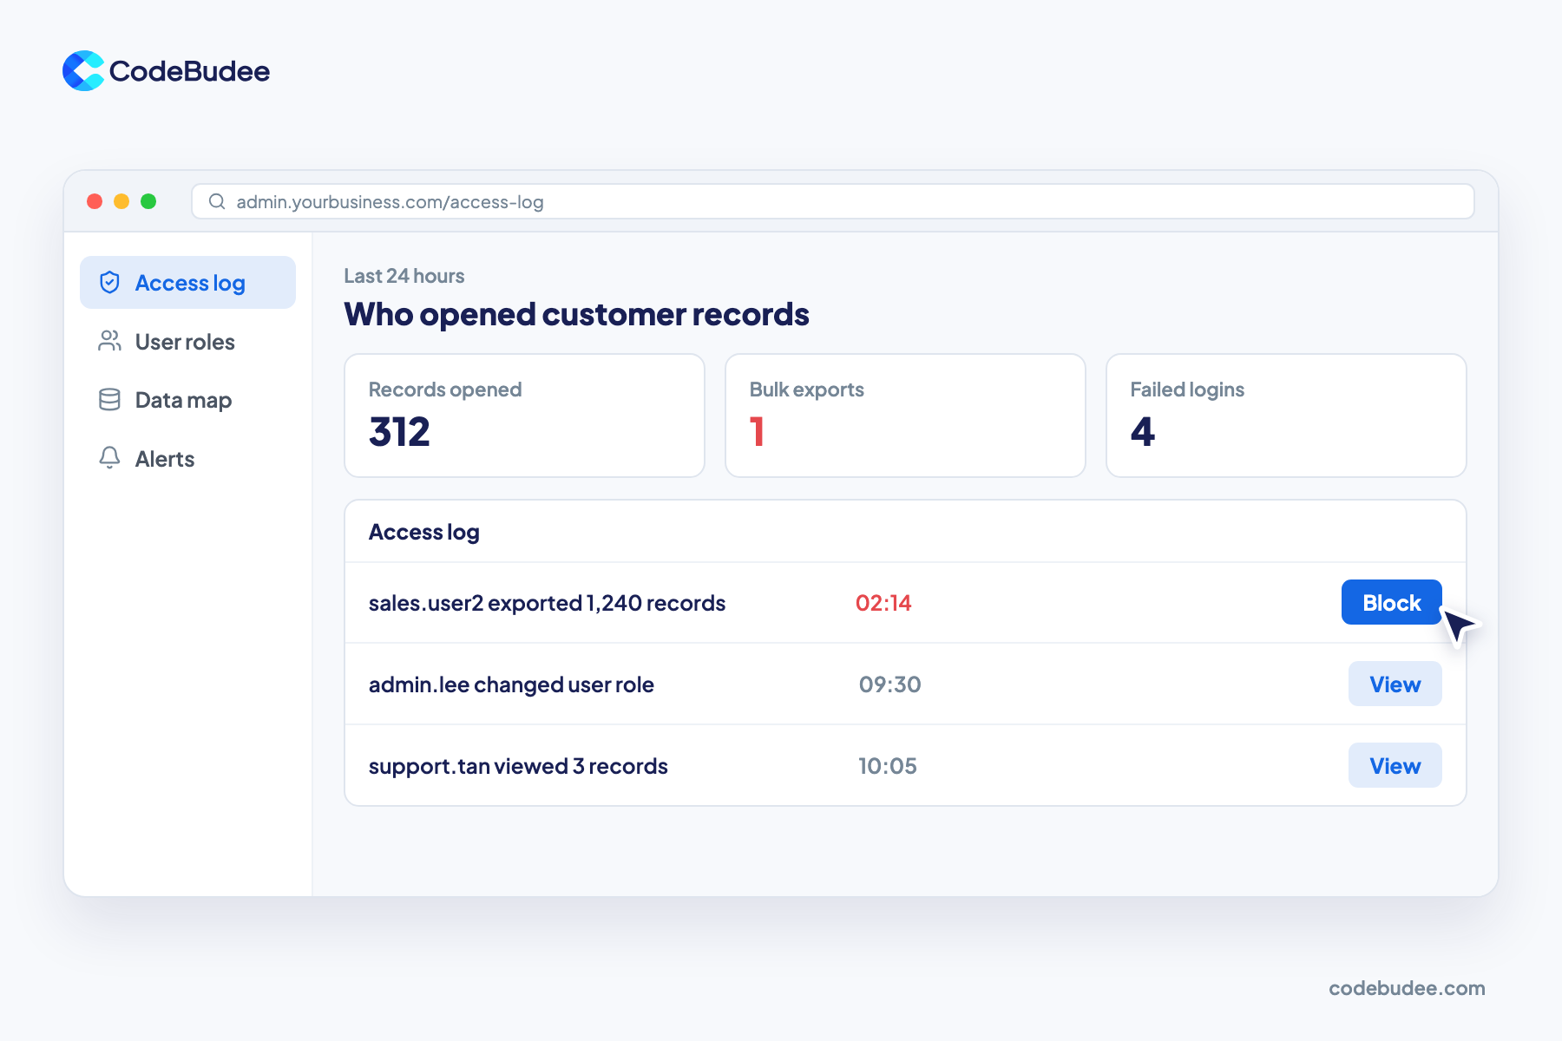Click the "Last 24 hours" label
Image resolution: width=1562 pixels, height=1041 pixels.
pyautogui.click(x=404, y=276)
